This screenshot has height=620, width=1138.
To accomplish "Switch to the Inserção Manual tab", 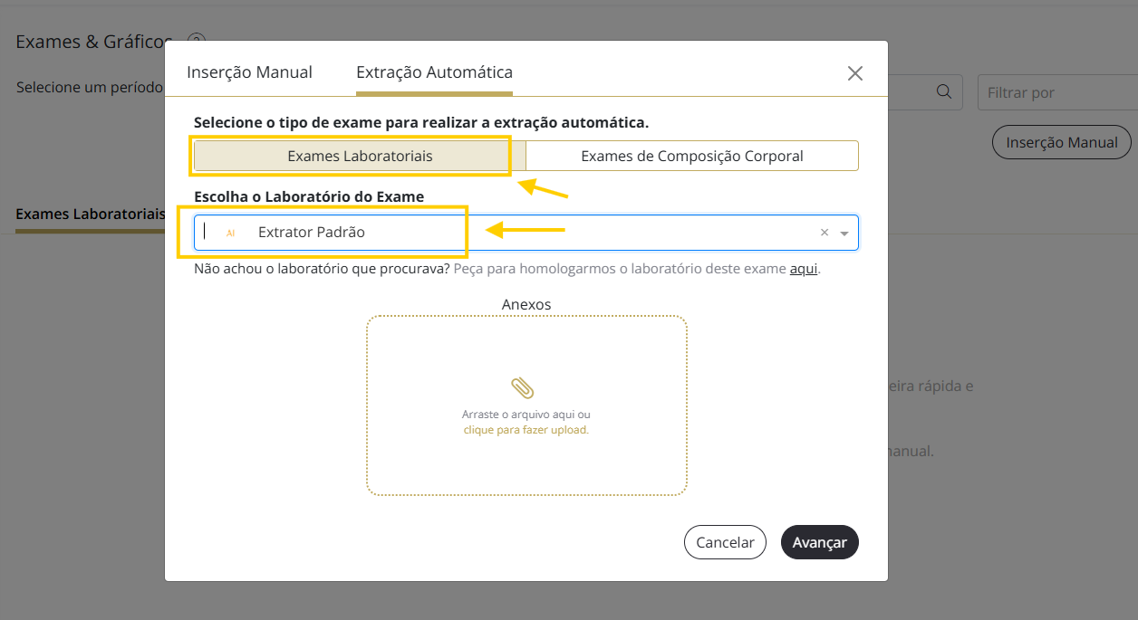I will tap(249, 72).
